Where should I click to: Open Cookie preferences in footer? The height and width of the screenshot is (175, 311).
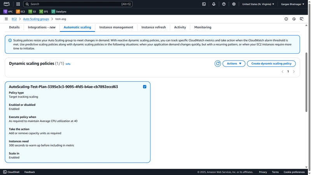294,172
